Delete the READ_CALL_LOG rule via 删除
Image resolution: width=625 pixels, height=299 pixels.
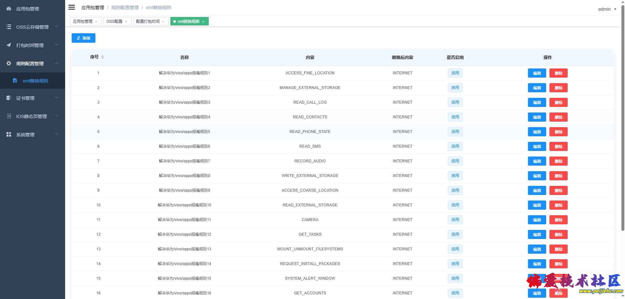pyautogui.click(x=558, y=102)
